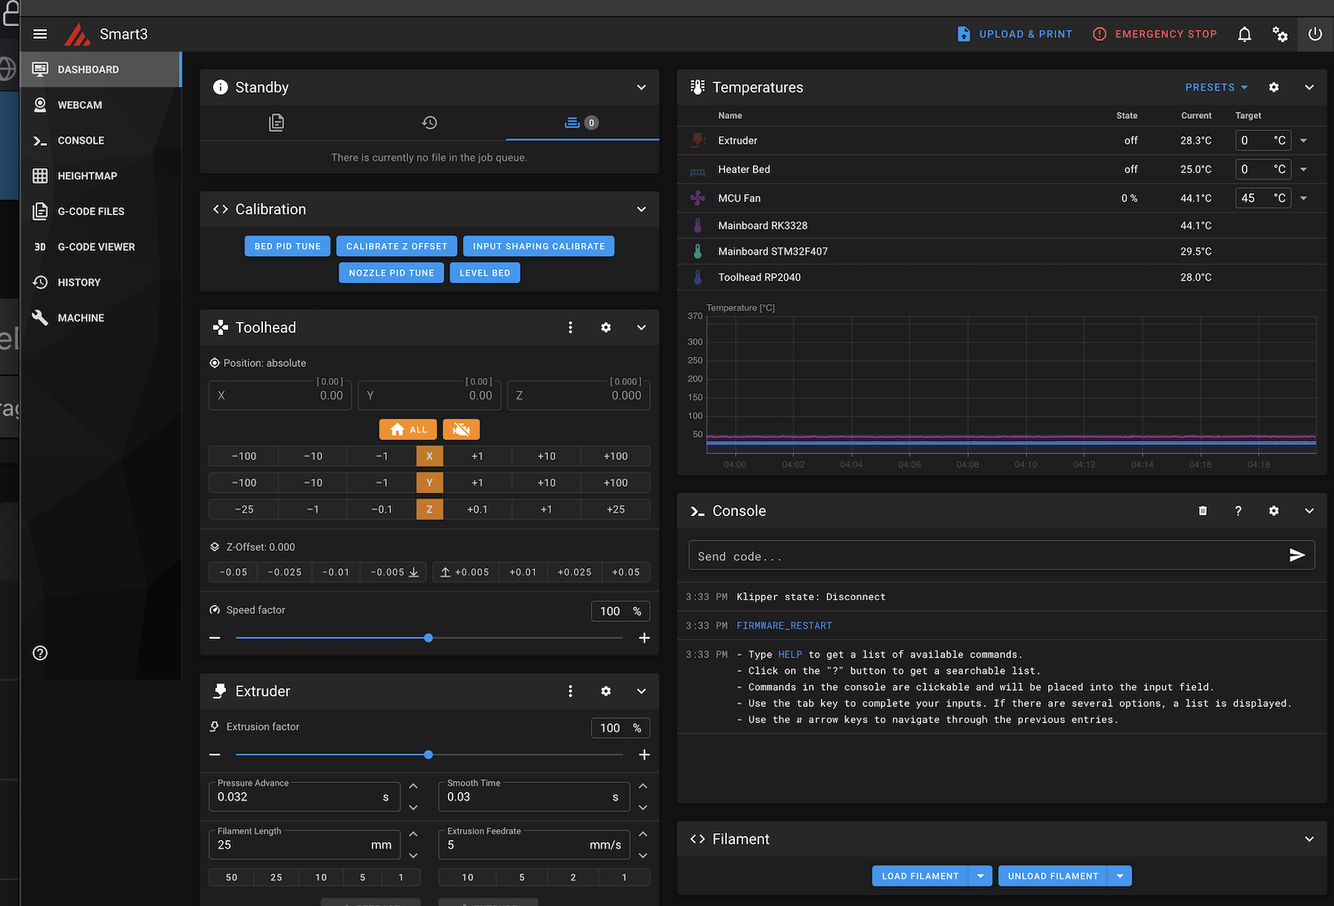Viewport: 1334px width, 906px height.
Task: Increase Pressure Advance with up arrow
Action: pyautogui.click(x=413, y=786)
